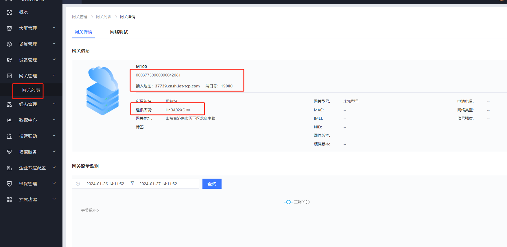This screenshot has height=247, width=507.
Task: Click gateway address 山东省济南市历下区龙奥南路
Action: 190,118
